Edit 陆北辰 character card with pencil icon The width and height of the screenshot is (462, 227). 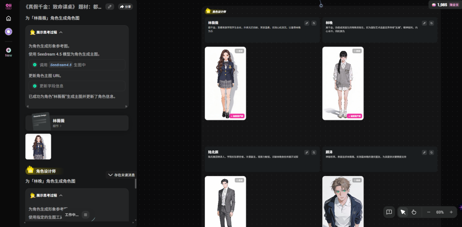(x=307, y=152)
